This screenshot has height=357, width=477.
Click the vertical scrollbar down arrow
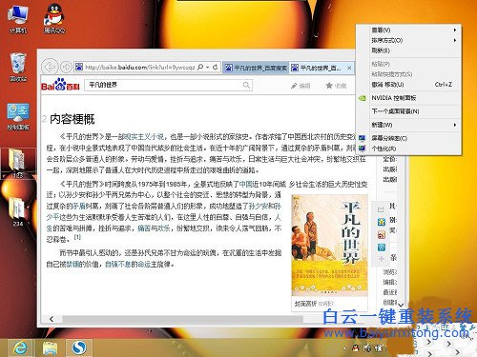pos(402,305)
